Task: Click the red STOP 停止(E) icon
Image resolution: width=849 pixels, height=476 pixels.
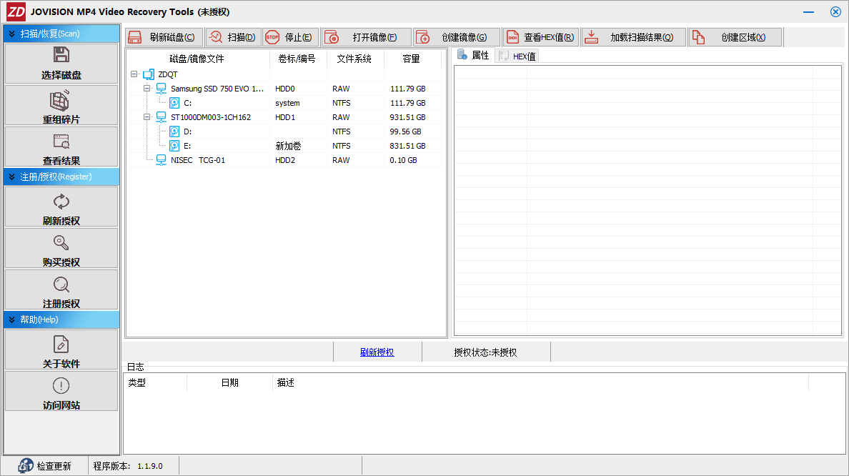Action: point(272,37)
